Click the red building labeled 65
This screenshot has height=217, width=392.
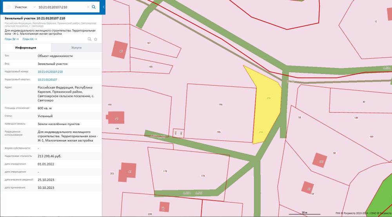[120, 50]
